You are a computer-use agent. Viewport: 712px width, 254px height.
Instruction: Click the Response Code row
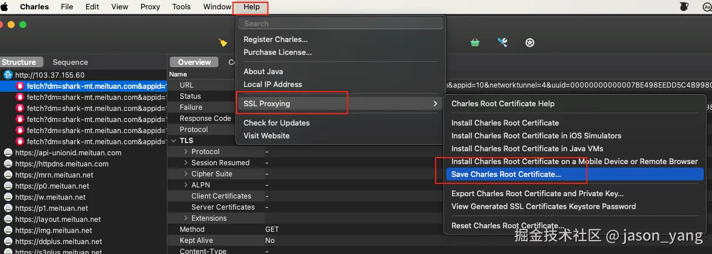tap(202, 119)
